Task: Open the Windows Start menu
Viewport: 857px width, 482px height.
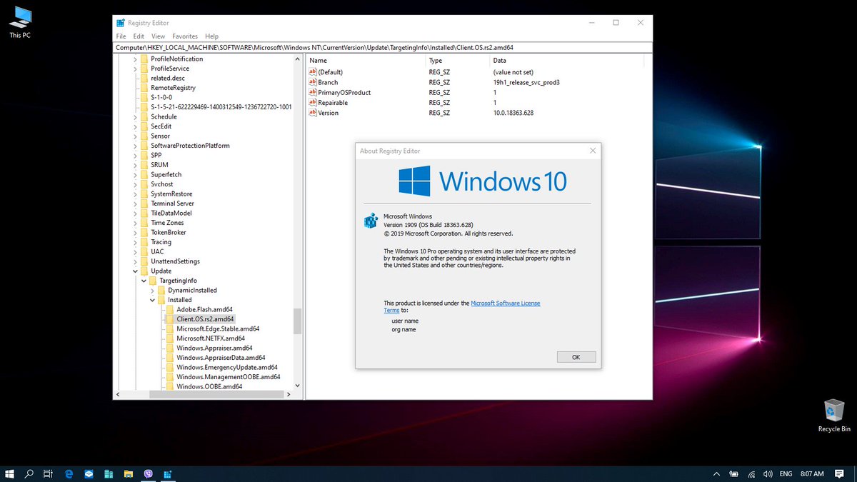Action: pos(10,473)
